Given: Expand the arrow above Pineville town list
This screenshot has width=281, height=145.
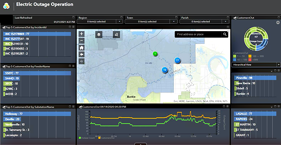Looking at the screenshot, I should (x=272, y=71).
